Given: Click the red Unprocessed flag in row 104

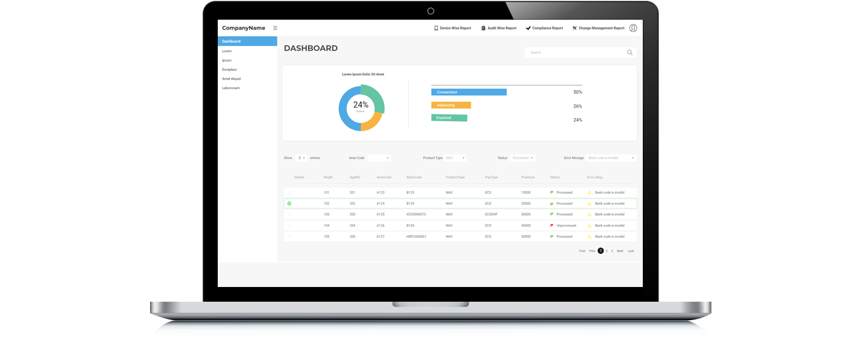Looking at the screenshot, I should (552, 226).
